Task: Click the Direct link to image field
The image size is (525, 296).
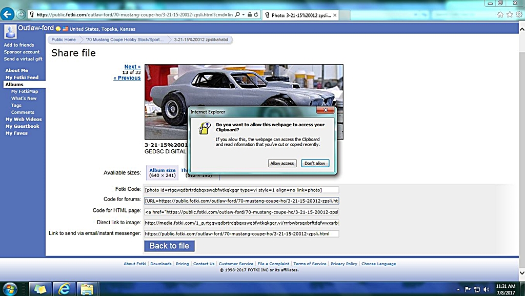Action: (241, 223)
